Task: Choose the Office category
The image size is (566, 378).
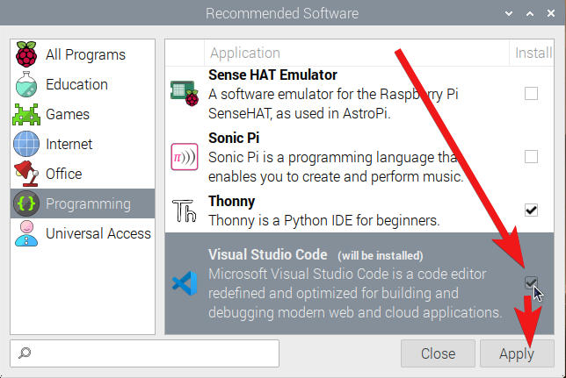Action: [x=83, y=174]
